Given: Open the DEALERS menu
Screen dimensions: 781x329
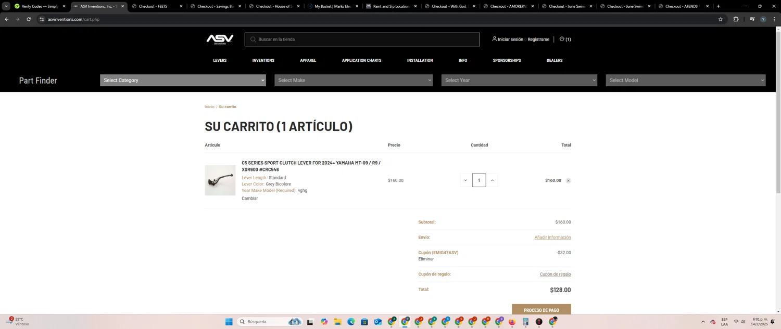Looking at the screenshot, I should [555, 60].
